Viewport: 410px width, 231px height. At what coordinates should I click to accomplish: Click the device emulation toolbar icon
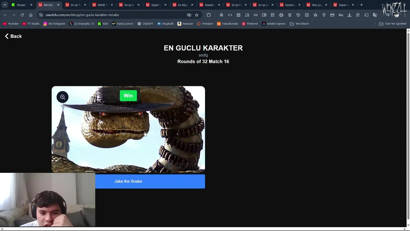point(247,15)
